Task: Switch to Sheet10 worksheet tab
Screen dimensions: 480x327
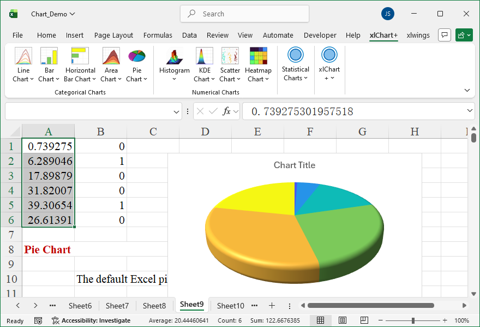Action: pyautogui.click(x=230, y=306)
